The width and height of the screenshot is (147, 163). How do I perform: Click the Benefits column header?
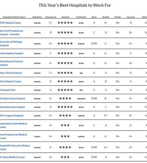point(106,17)
